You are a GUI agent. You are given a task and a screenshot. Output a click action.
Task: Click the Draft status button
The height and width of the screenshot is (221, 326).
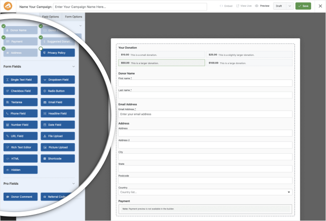click(280, 6)
